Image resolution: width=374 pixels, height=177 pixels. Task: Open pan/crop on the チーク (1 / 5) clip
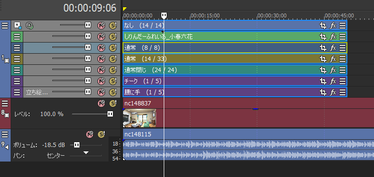[323, 81]
